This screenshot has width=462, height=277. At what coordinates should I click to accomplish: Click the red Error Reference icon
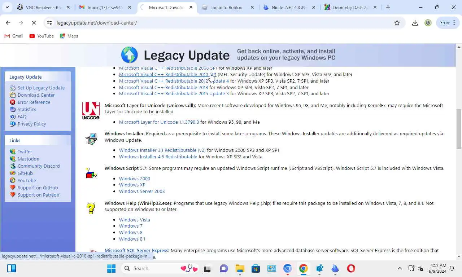13,102
